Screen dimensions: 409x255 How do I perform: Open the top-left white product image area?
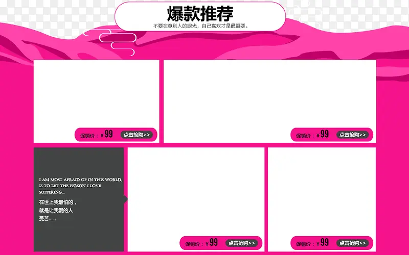pos(96,92)
